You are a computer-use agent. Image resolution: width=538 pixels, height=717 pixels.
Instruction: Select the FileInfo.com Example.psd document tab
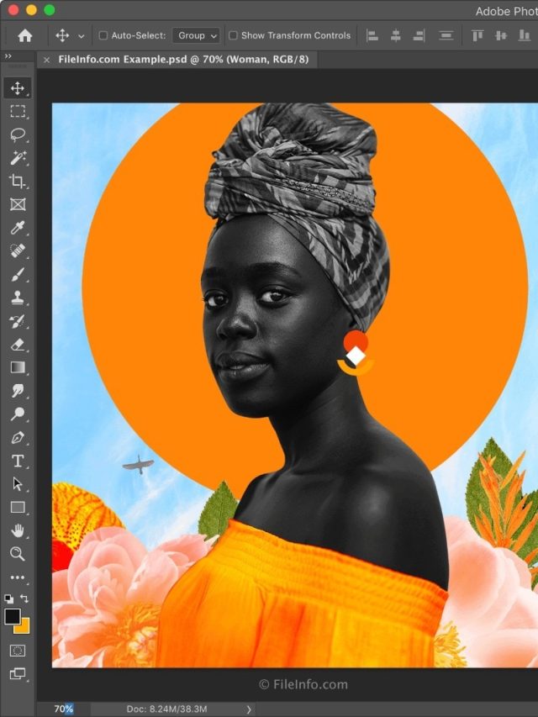tap(183, 60)
